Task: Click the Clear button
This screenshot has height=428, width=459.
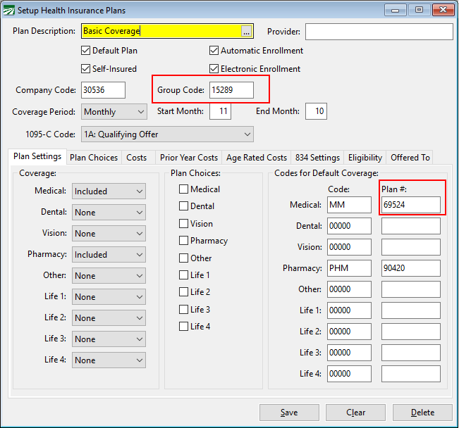Action: click(x=355, y=413)
